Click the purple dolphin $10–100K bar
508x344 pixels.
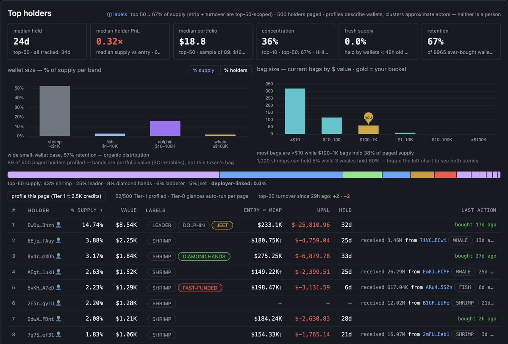tap(165, 129)
